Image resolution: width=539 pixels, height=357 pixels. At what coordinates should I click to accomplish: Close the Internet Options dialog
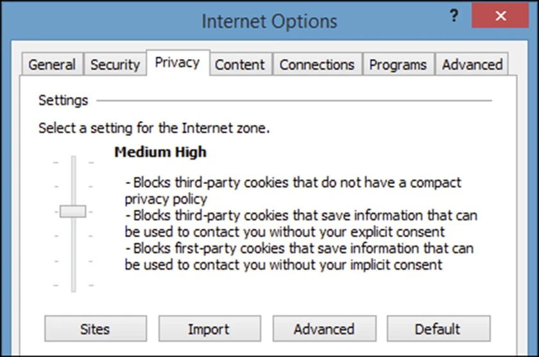pyautogui.click(x=500, y=15)
